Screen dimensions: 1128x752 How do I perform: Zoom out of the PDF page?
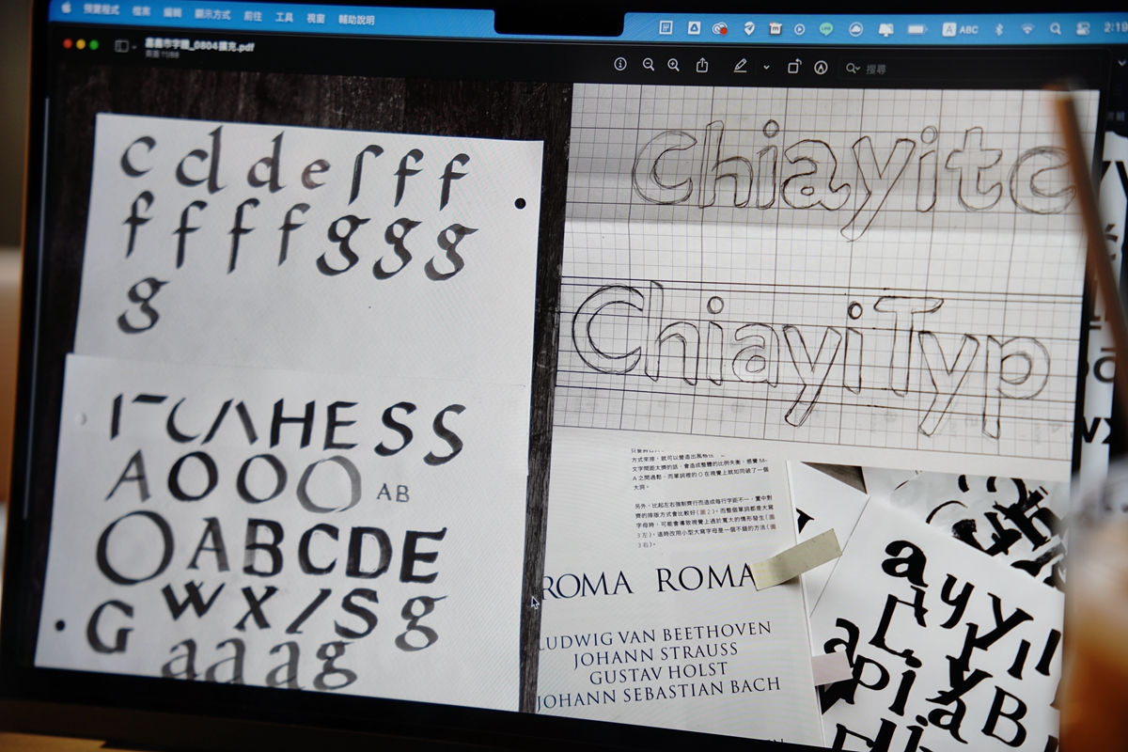tap(649, 64)
